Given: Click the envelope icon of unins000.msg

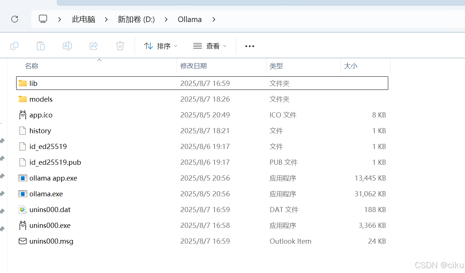Looking at the screenshot, I should pyautogui.click(x=23, y=241).
